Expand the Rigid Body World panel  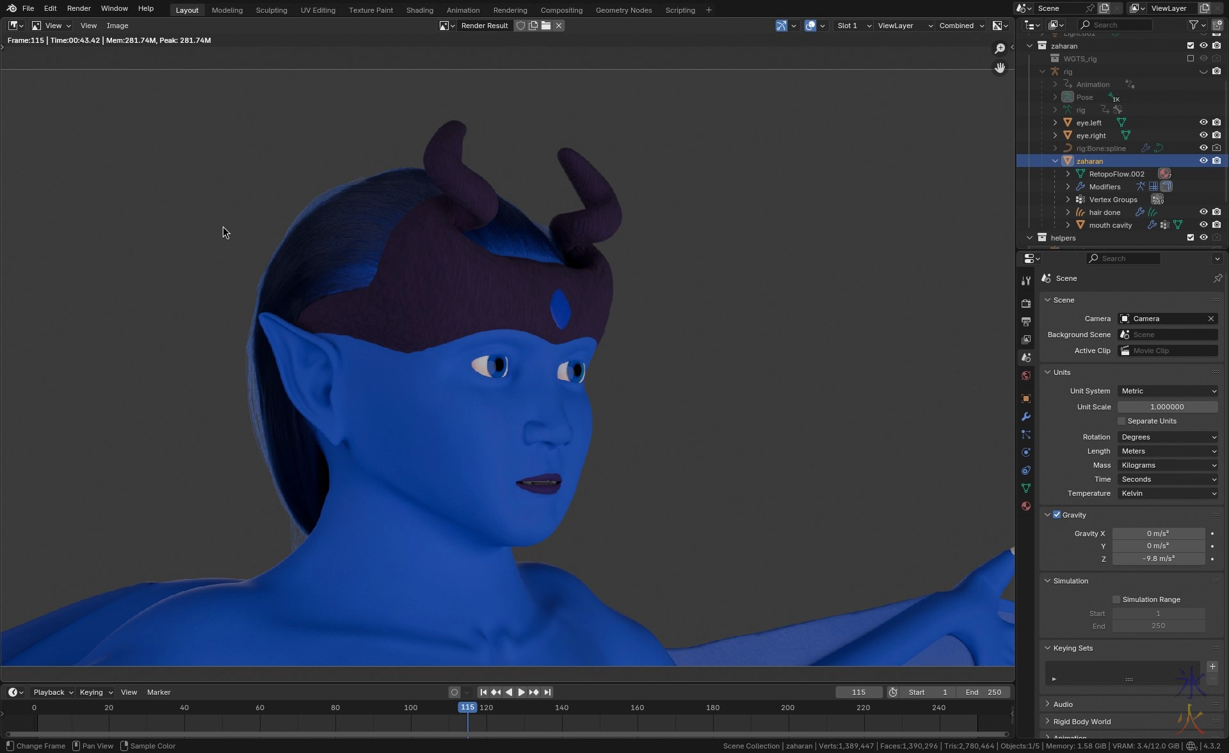coord(1082,722)
